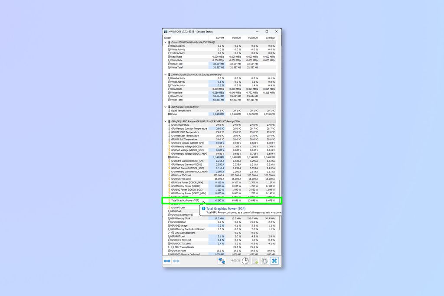Close sensors via the blue X button
Viewport: 444px width, 296px height.
click(275, 261)
